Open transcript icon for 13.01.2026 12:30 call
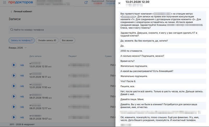Screen dimensions: 209x127 point(22,65)
